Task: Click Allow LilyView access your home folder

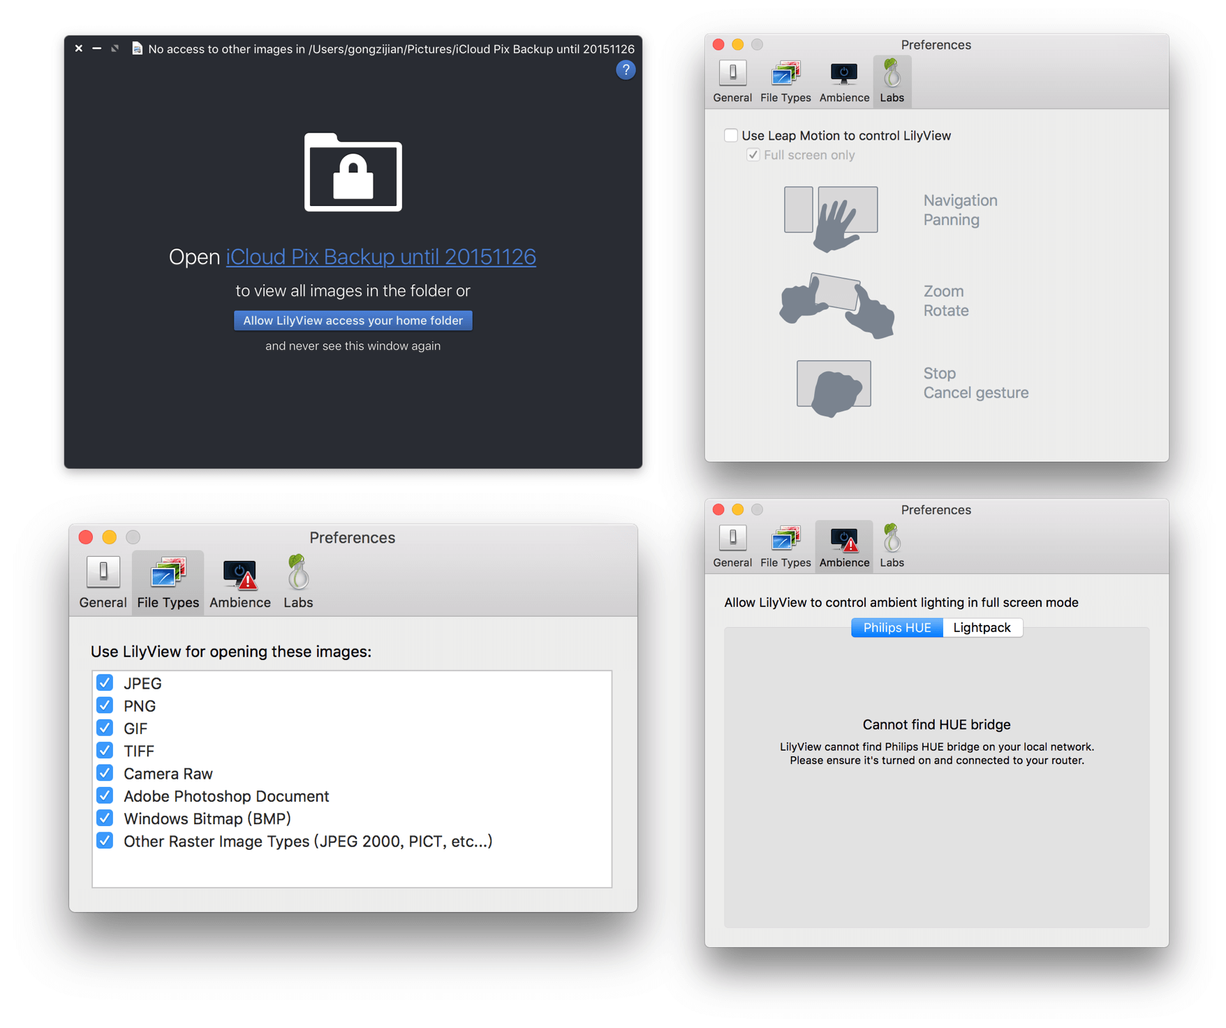Action: coord(353,321)
